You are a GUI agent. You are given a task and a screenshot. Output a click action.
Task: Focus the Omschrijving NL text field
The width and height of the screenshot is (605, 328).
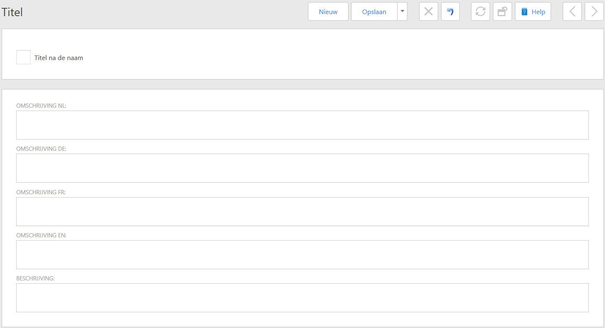[302, 125]
